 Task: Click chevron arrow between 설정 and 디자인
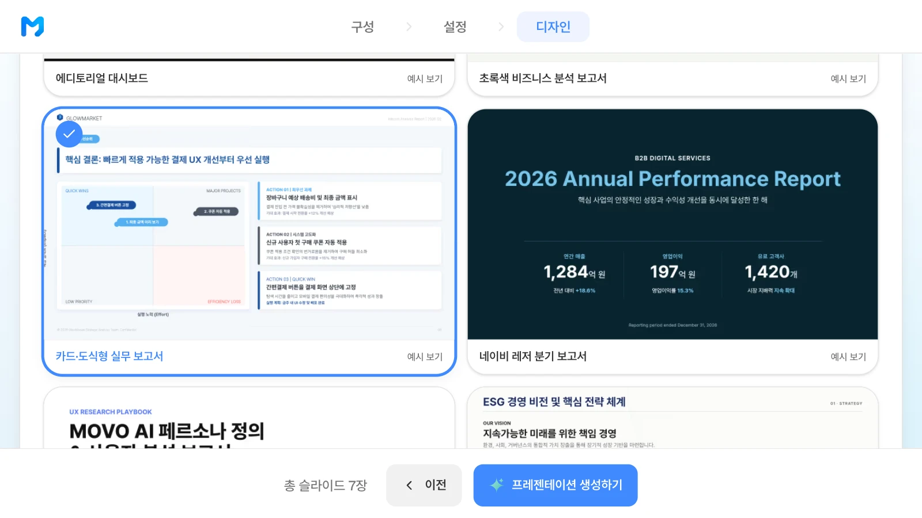(x=501, y=26)
